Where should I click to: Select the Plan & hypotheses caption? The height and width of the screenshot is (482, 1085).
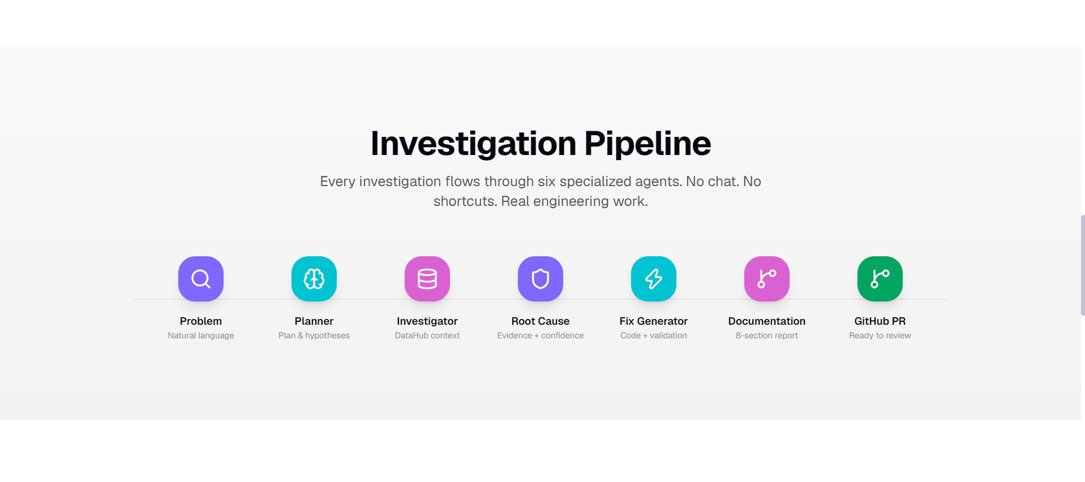[x=314, y=335]
